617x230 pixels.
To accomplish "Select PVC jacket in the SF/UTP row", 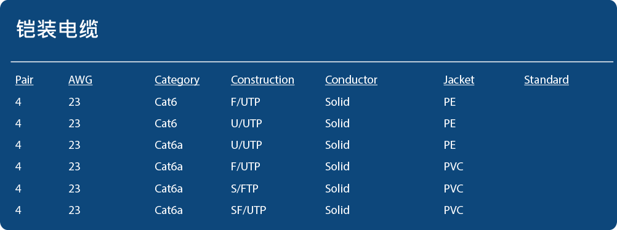I will coord(453,210).
